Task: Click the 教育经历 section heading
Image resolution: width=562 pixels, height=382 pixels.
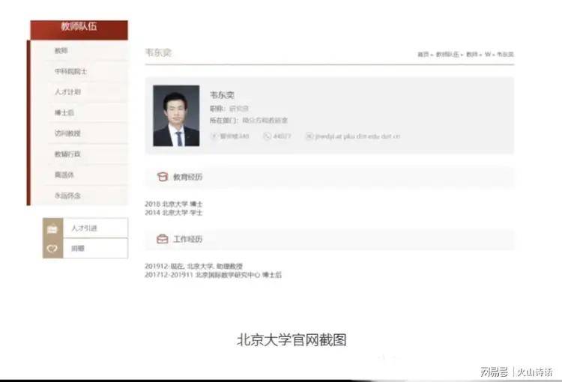Action: pyautogui.click(x=188, y=177)
